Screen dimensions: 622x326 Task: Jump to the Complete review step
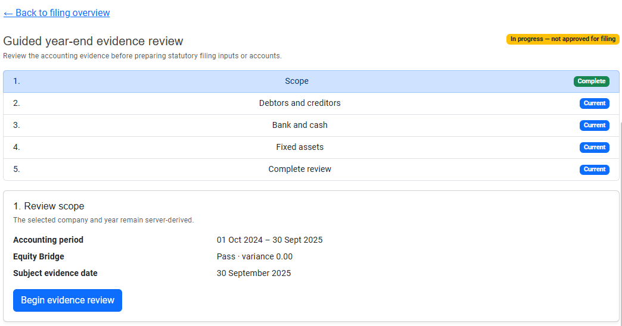(311, 170)
